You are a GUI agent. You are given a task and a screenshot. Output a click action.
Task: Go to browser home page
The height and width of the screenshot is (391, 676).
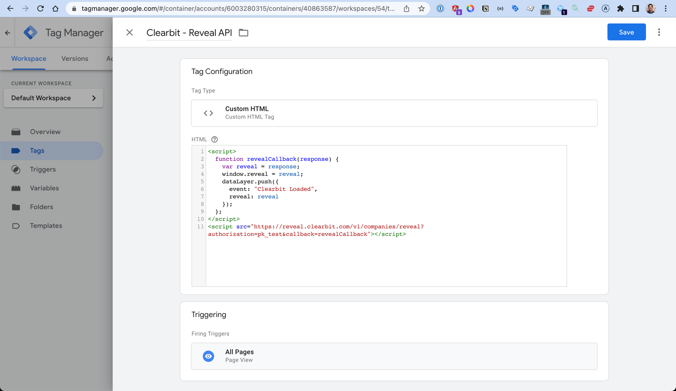click(55, 8)
